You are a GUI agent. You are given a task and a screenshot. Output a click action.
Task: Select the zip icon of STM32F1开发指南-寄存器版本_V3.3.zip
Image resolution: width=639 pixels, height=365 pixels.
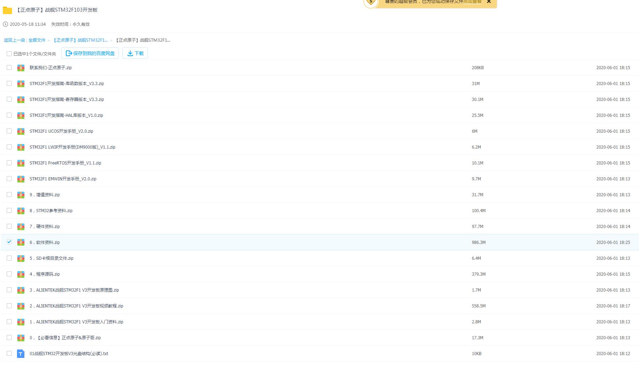(x=21, y=100)
